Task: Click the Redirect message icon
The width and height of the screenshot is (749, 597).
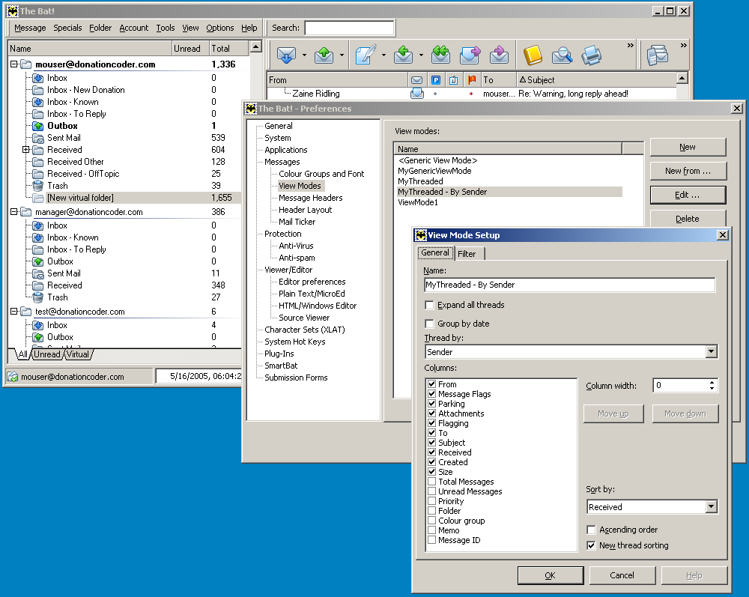Action: (x=499, y=55)
